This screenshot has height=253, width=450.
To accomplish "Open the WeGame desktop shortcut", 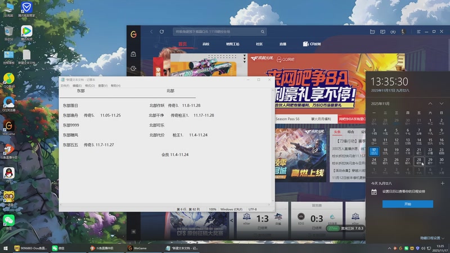I will point(9,128).
